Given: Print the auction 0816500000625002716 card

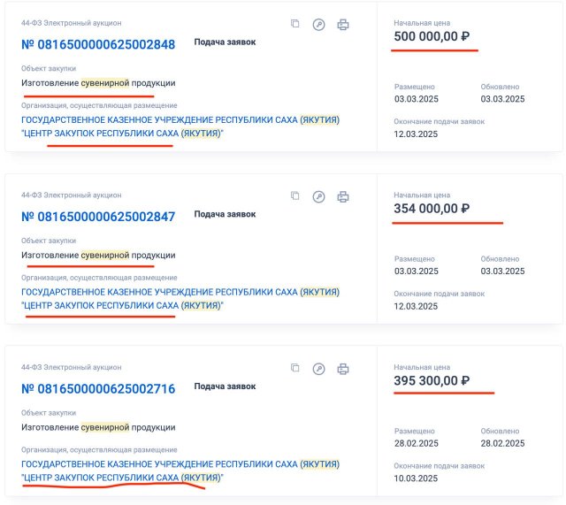Looking at the screenshot, I should coord(343,369).
